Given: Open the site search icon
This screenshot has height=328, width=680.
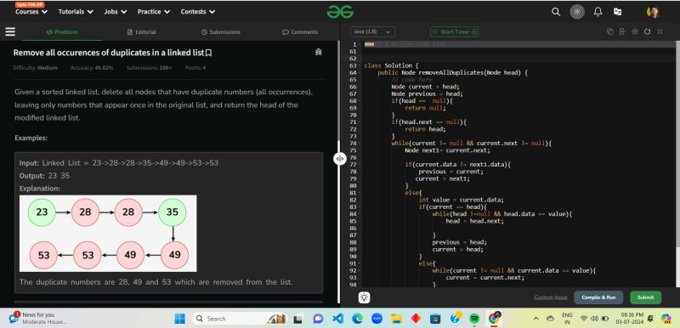Looking at the screenshot, I should point(556,12).
